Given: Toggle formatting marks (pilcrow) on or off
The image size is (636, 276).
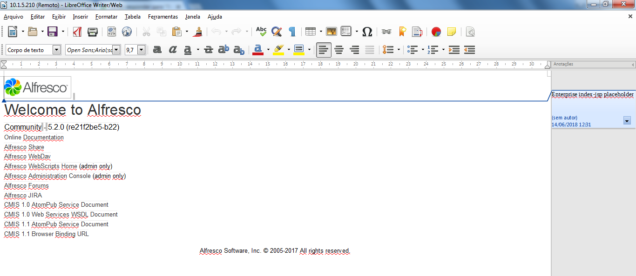Looking at the screenshot, I should tap(292, 32).
